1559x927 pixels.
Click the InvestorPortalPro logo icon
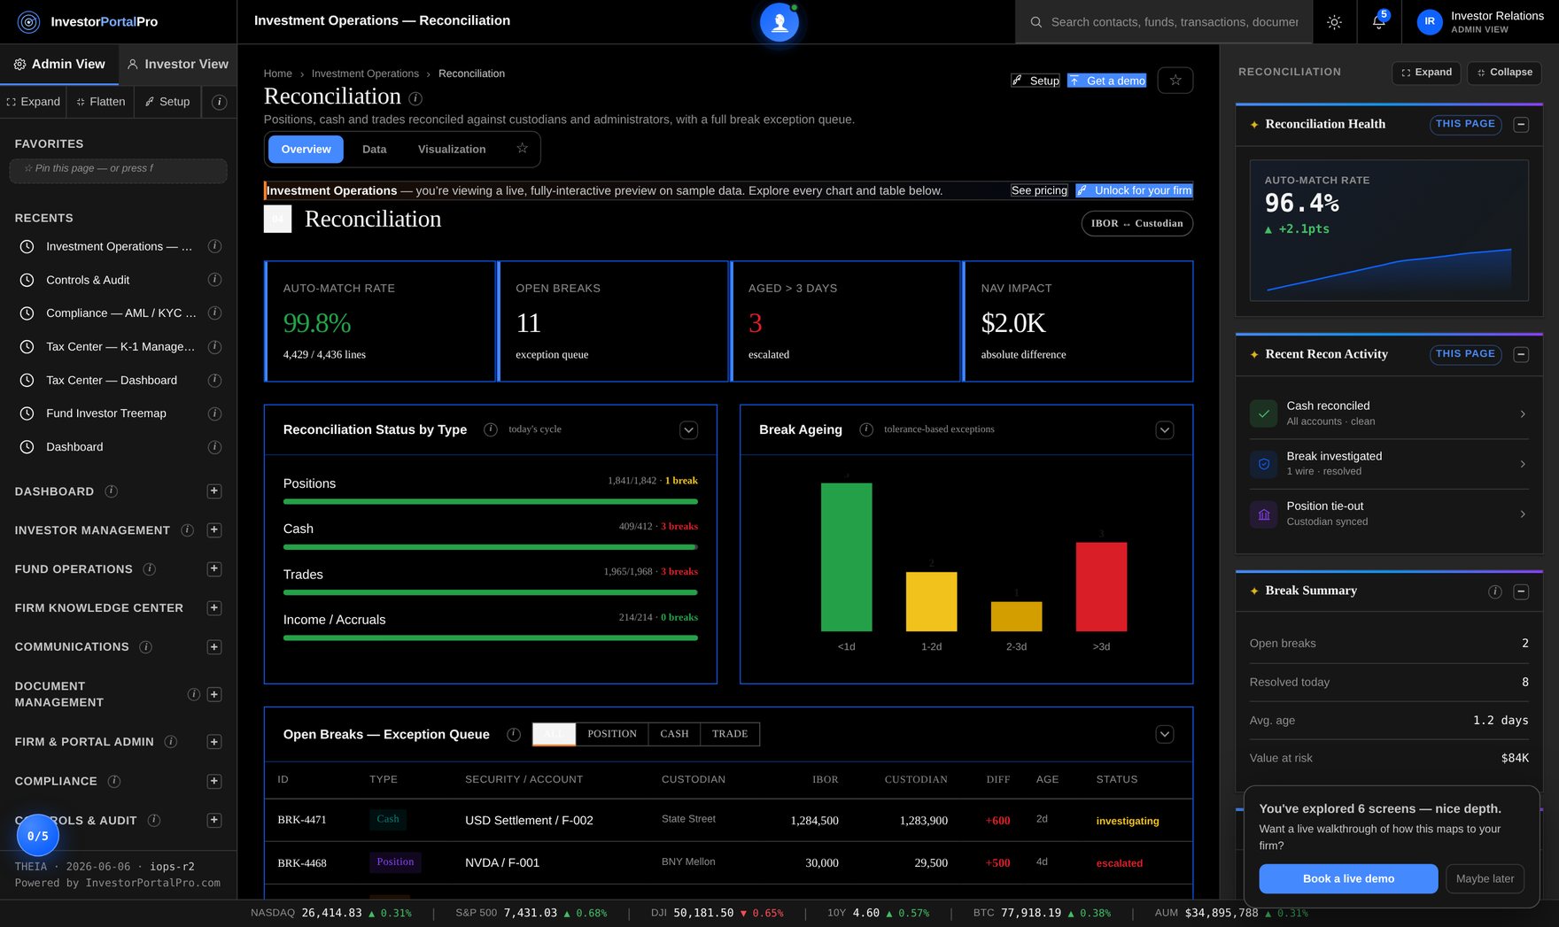28,22
